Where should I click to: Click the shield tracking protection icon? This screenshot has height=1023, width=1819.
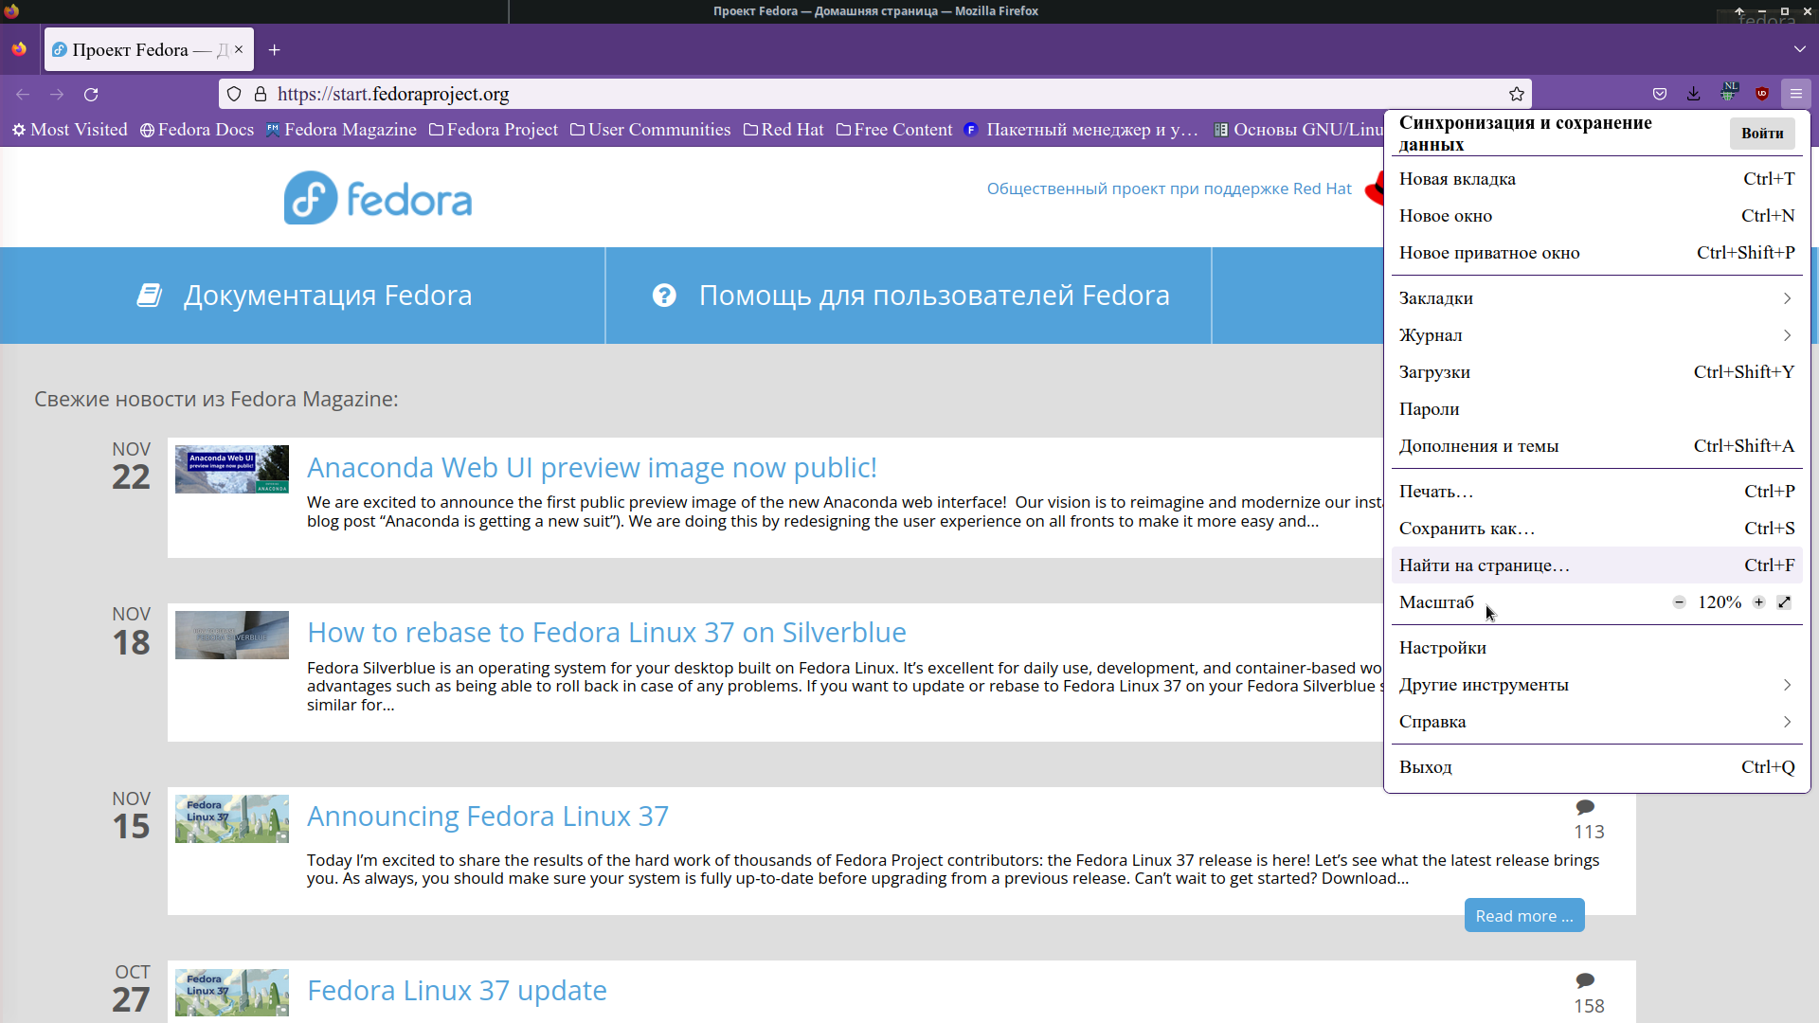point(234,94)
